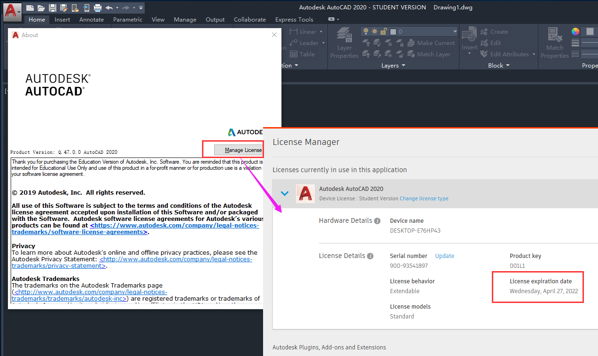This screenshot has width=598, height=356.
Task: Open the Leader dropdown arrow
Action: coord(323,43)
